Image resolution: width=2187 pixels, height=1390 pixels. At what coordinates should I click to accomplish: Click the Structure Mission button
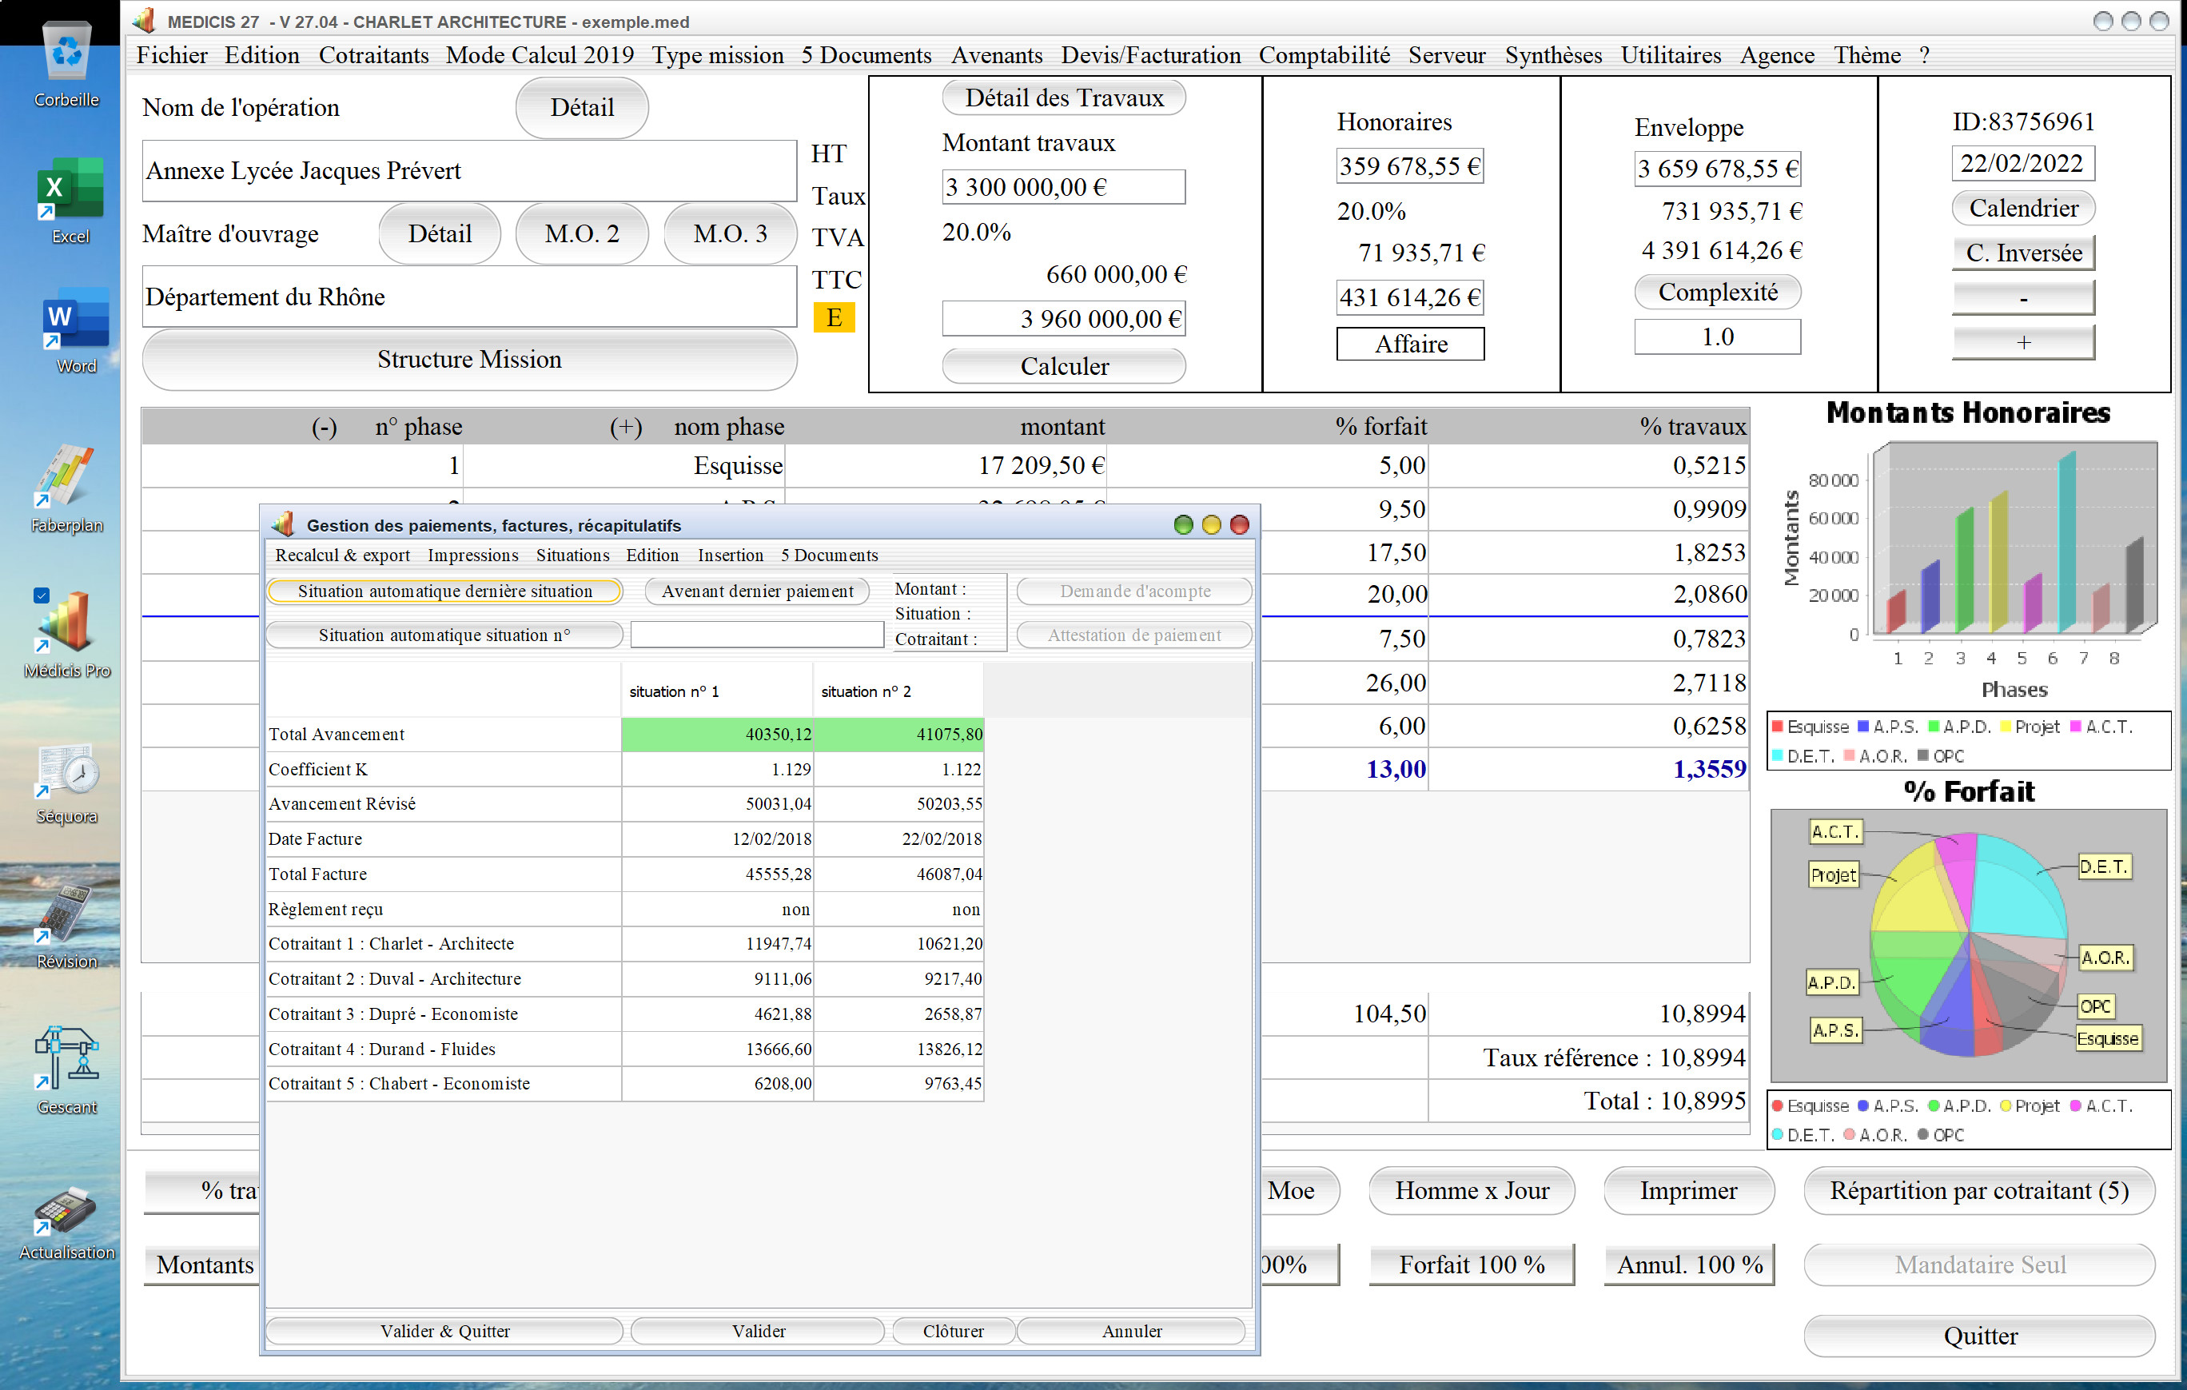pos(469,360)
